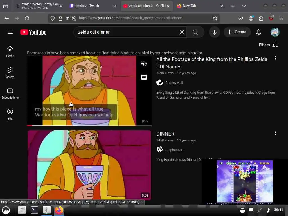Toggle the YouTube guide hamburger menu

(x=10, y=32)
